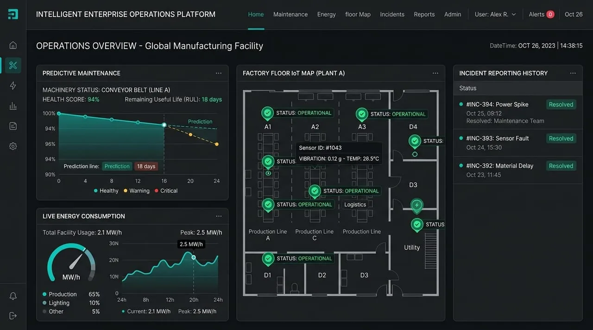The height and width of the screenshot is (330, 593).
Task: Toggle the Warning legend item
Action: coord(137,190)
